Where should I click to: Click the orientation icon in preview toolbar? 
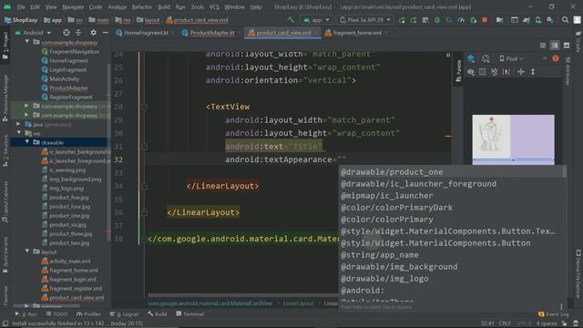pyautogui.click(x=486, y=58)
